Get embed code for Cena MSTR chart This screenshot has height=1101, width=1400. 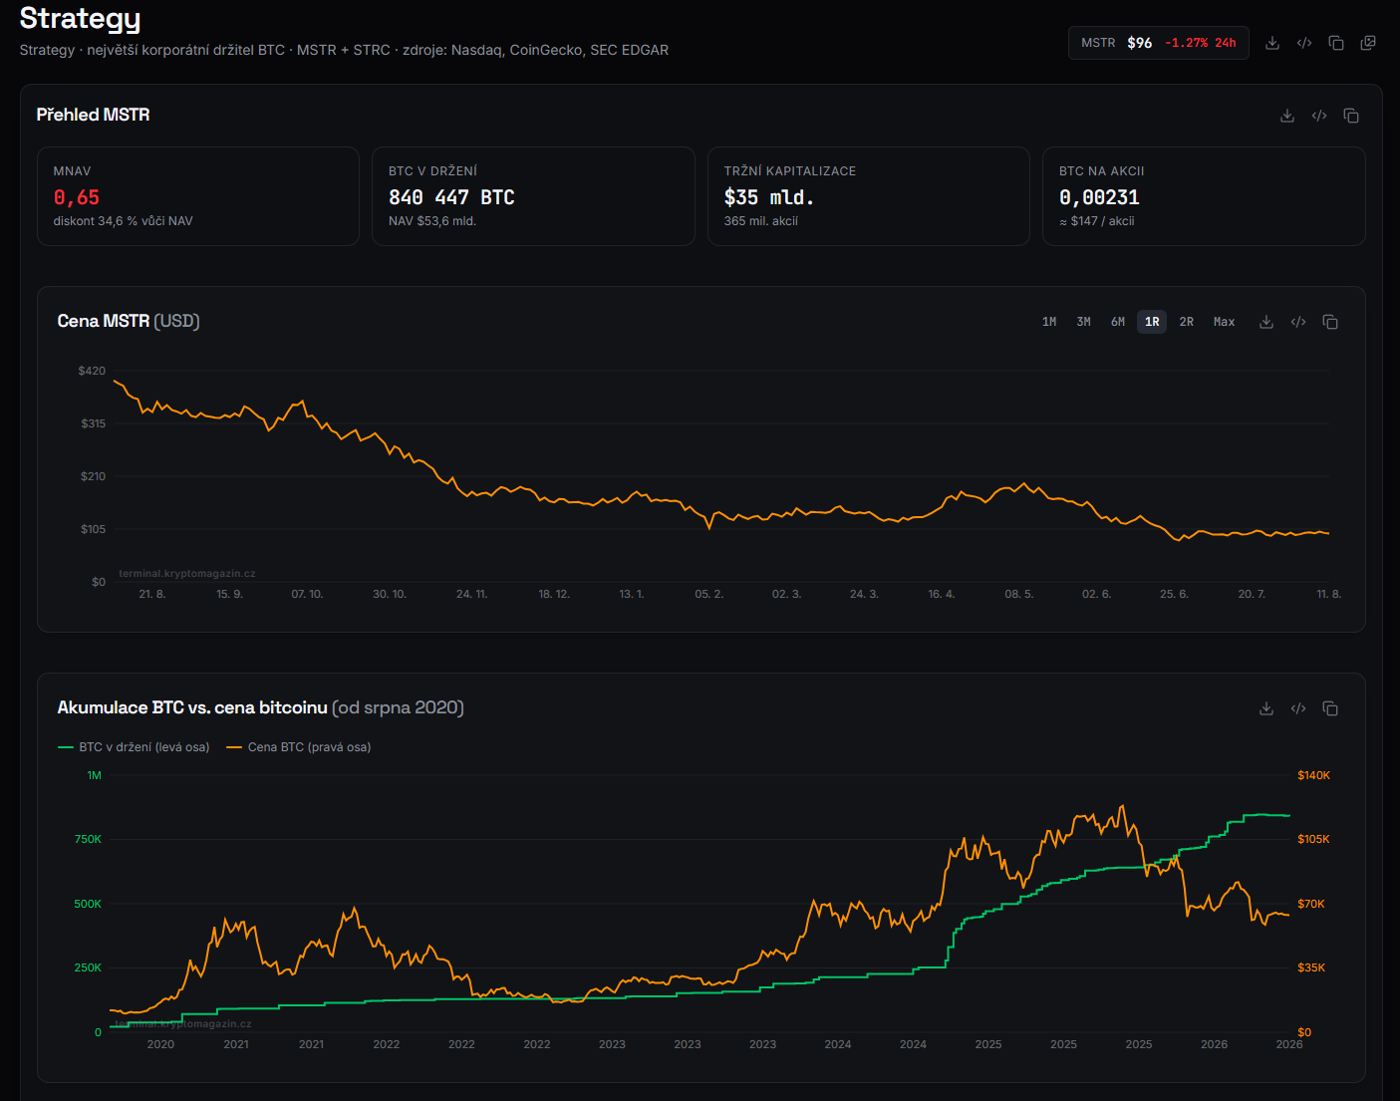point(1298,322)
